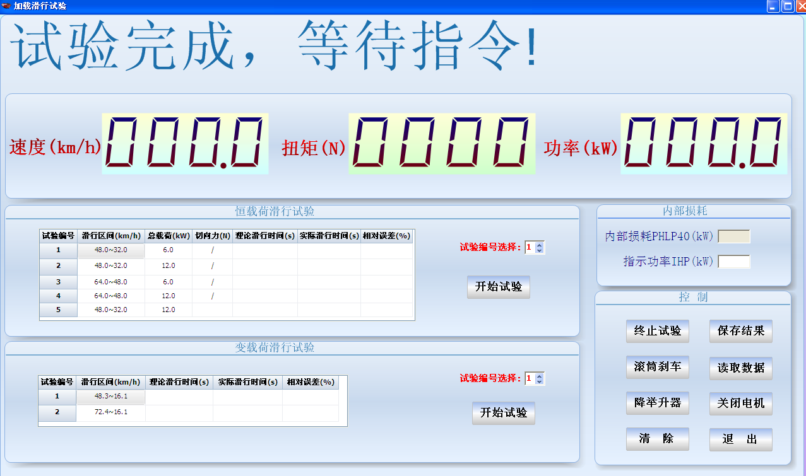Click the 关闭电机 (motor off) button
This screenshot has width=806, height=476.
740,403
